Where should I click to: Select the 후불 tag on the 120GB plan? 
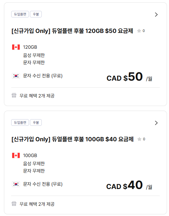point(36,14)
